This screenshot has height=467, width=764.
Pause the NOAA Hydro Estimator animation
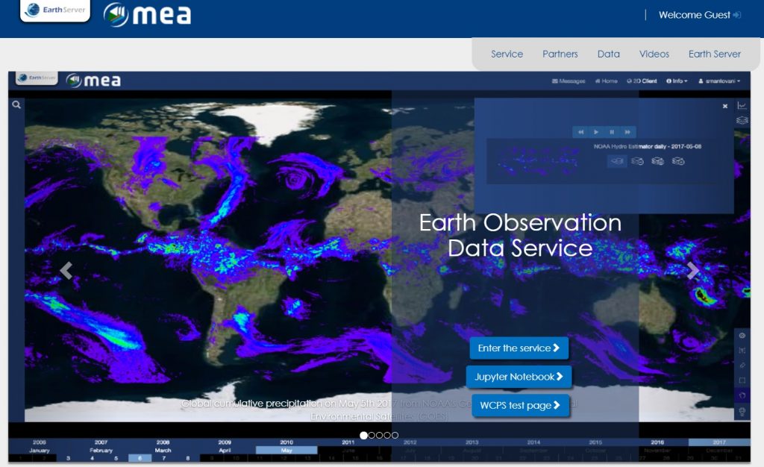(613, 132)
